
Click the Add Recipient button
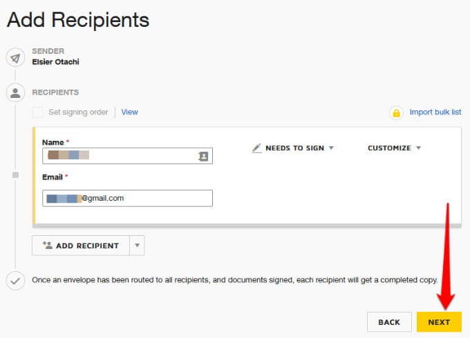pos(80,246)
